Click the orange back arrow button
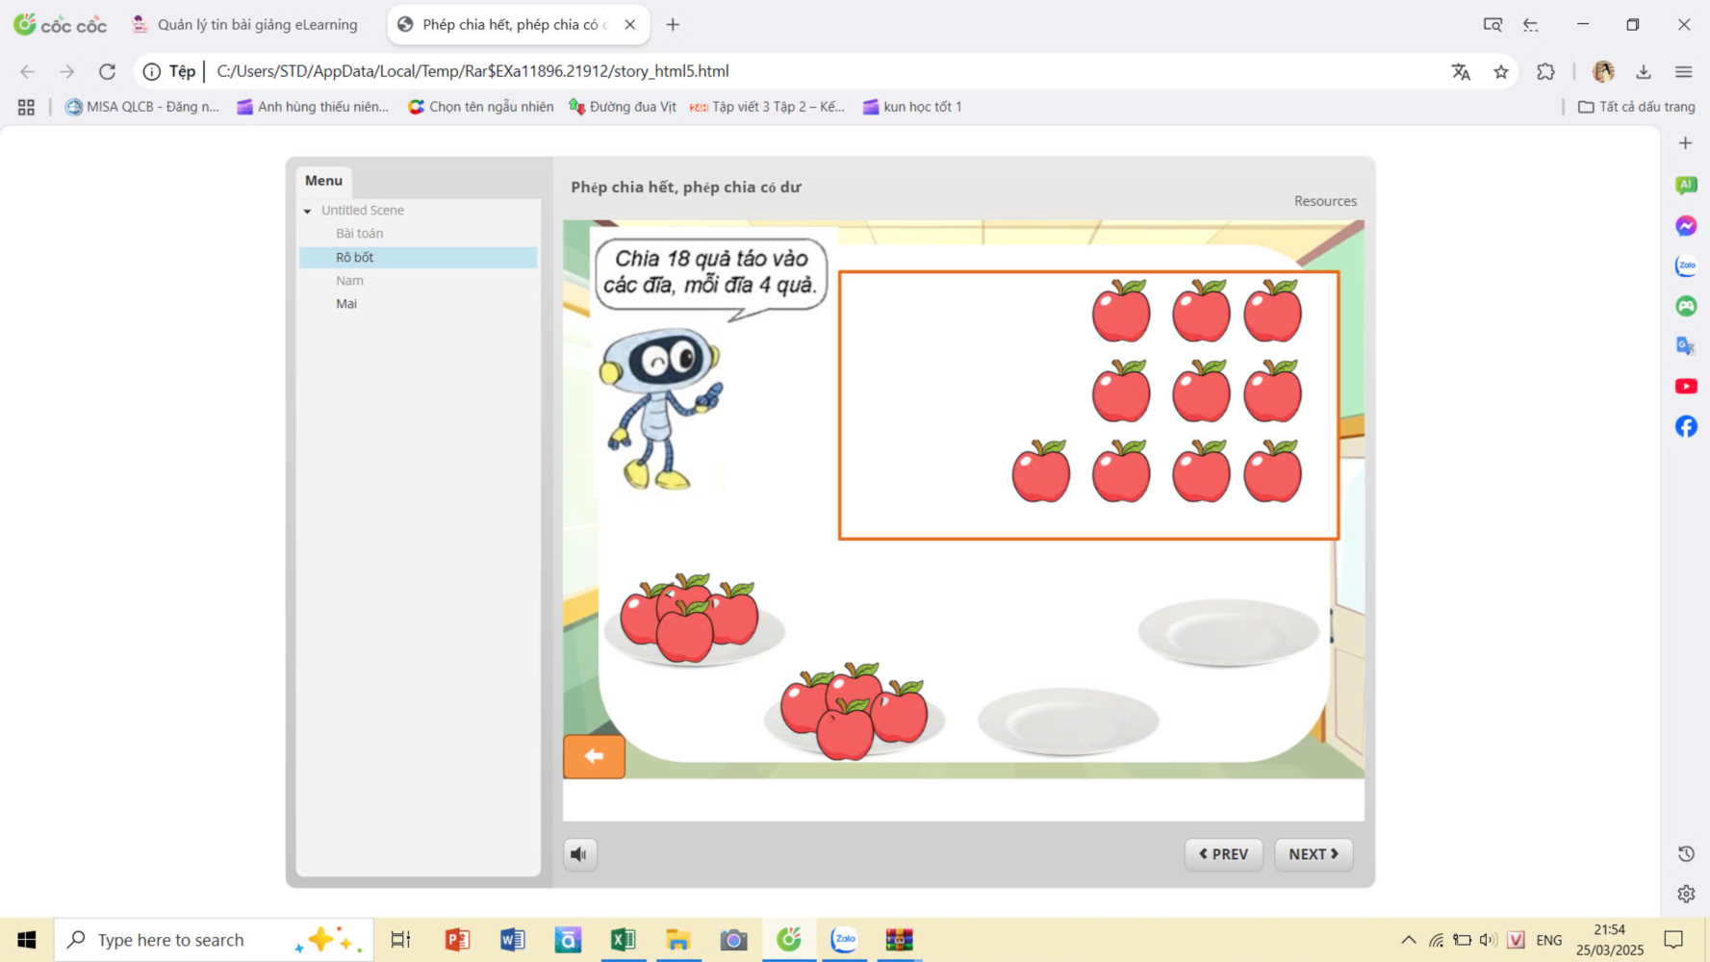This screenshot has height=962, width=1710. 594,756
